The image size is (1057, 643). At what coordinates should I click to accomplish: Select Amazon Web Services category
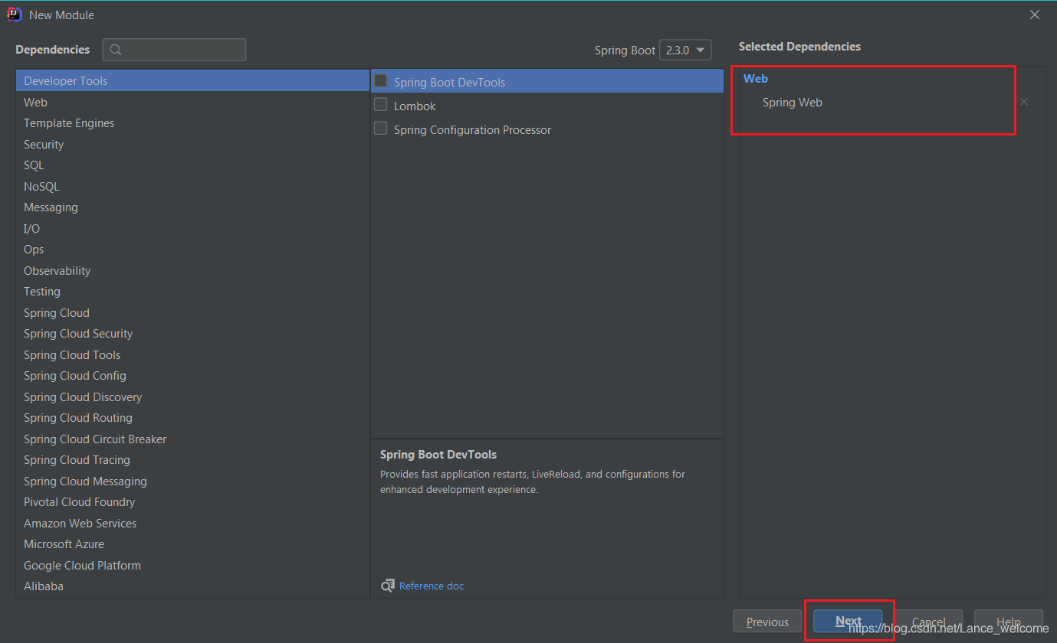192,523
